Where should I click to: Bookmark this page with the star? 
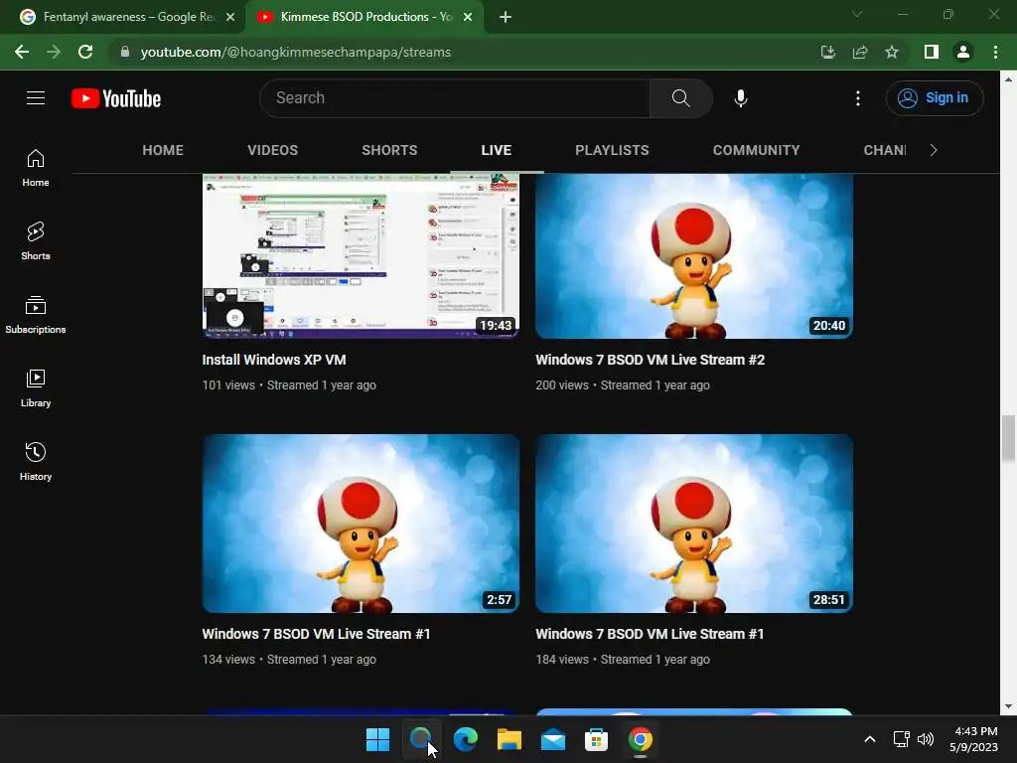(x=892, y=52)
